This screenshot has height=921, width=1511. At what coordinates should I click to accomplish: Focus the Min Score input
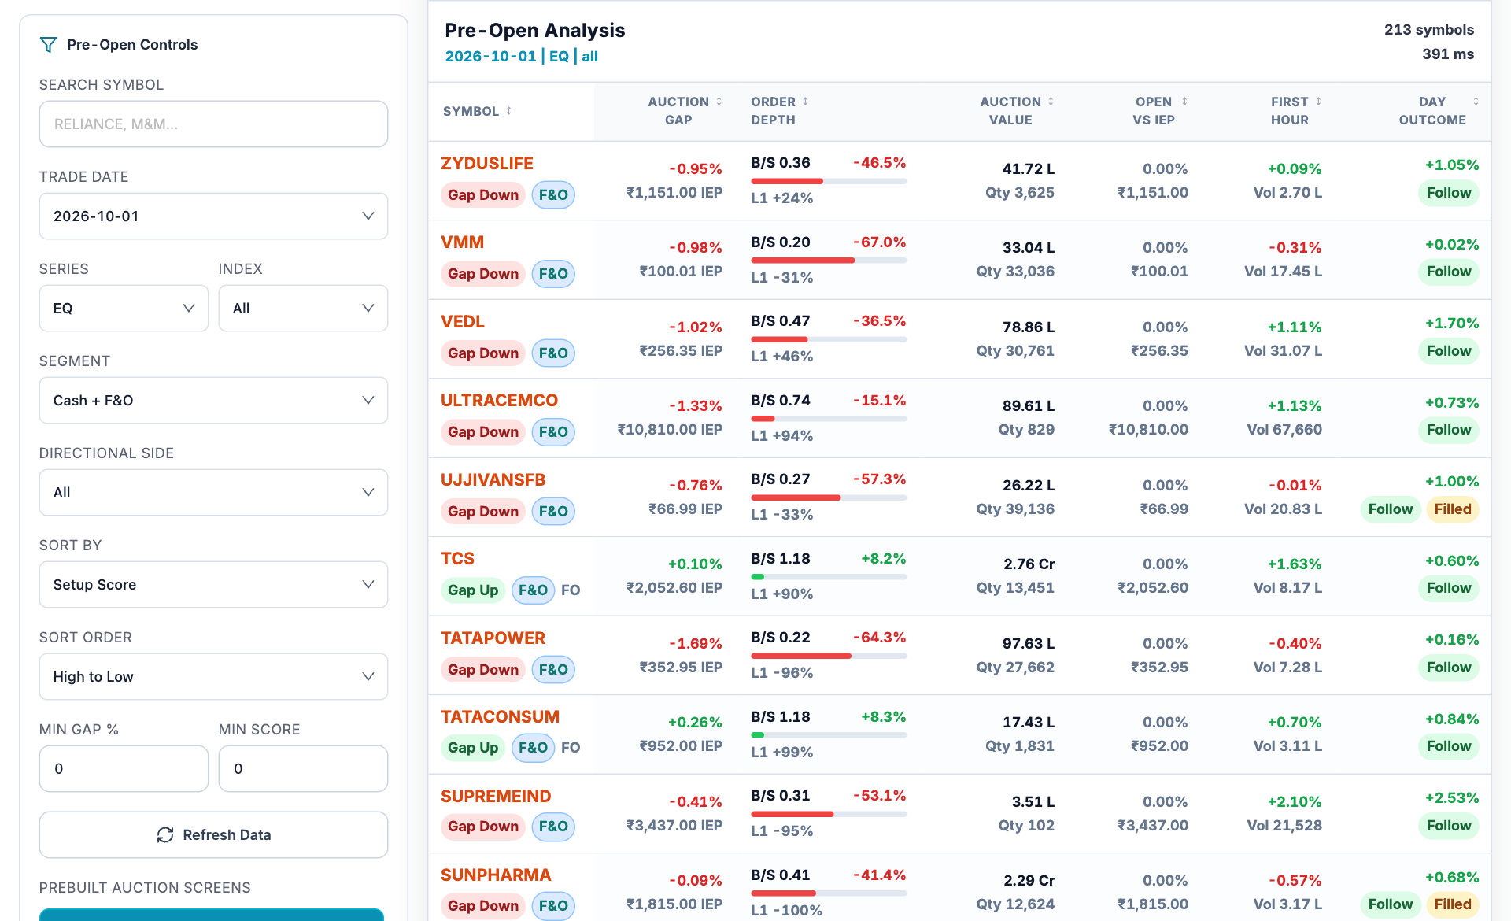point(303,768)
